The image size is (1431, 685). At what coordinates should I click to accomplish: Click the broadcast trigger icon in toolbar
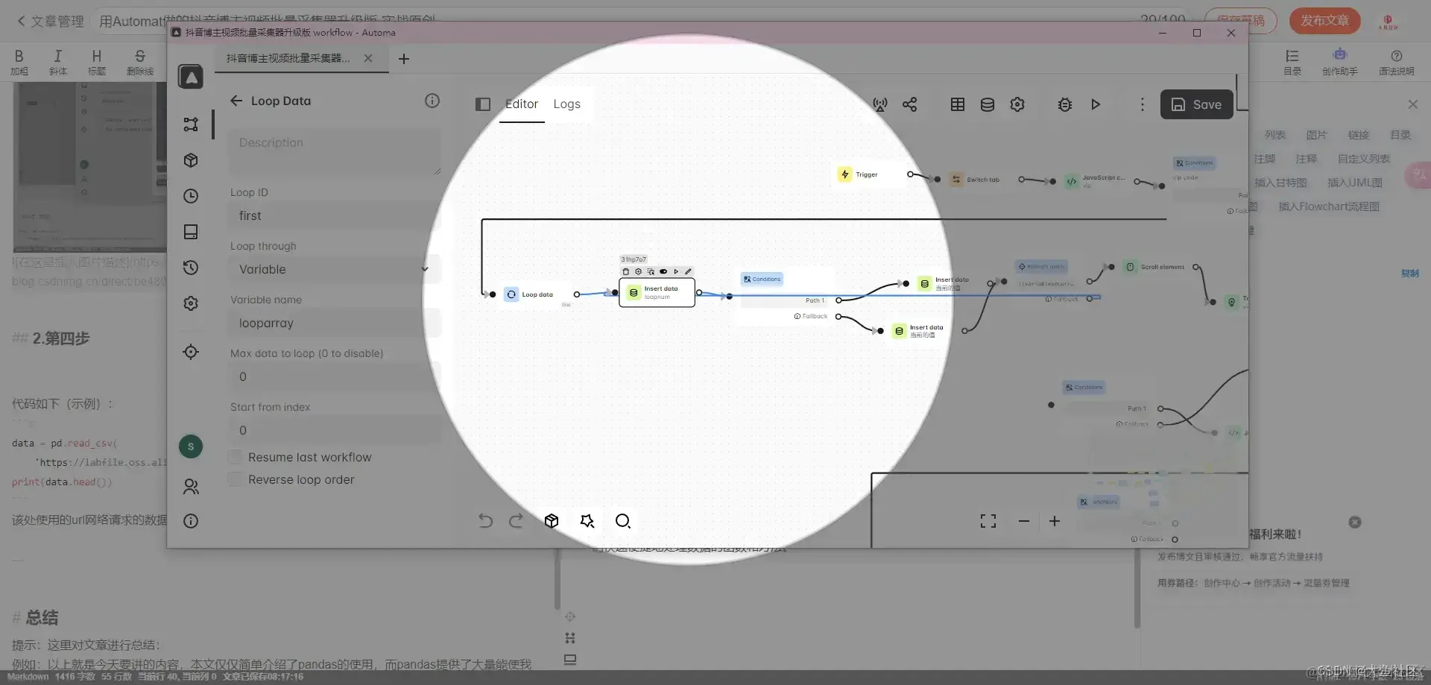tap(880, 104)
